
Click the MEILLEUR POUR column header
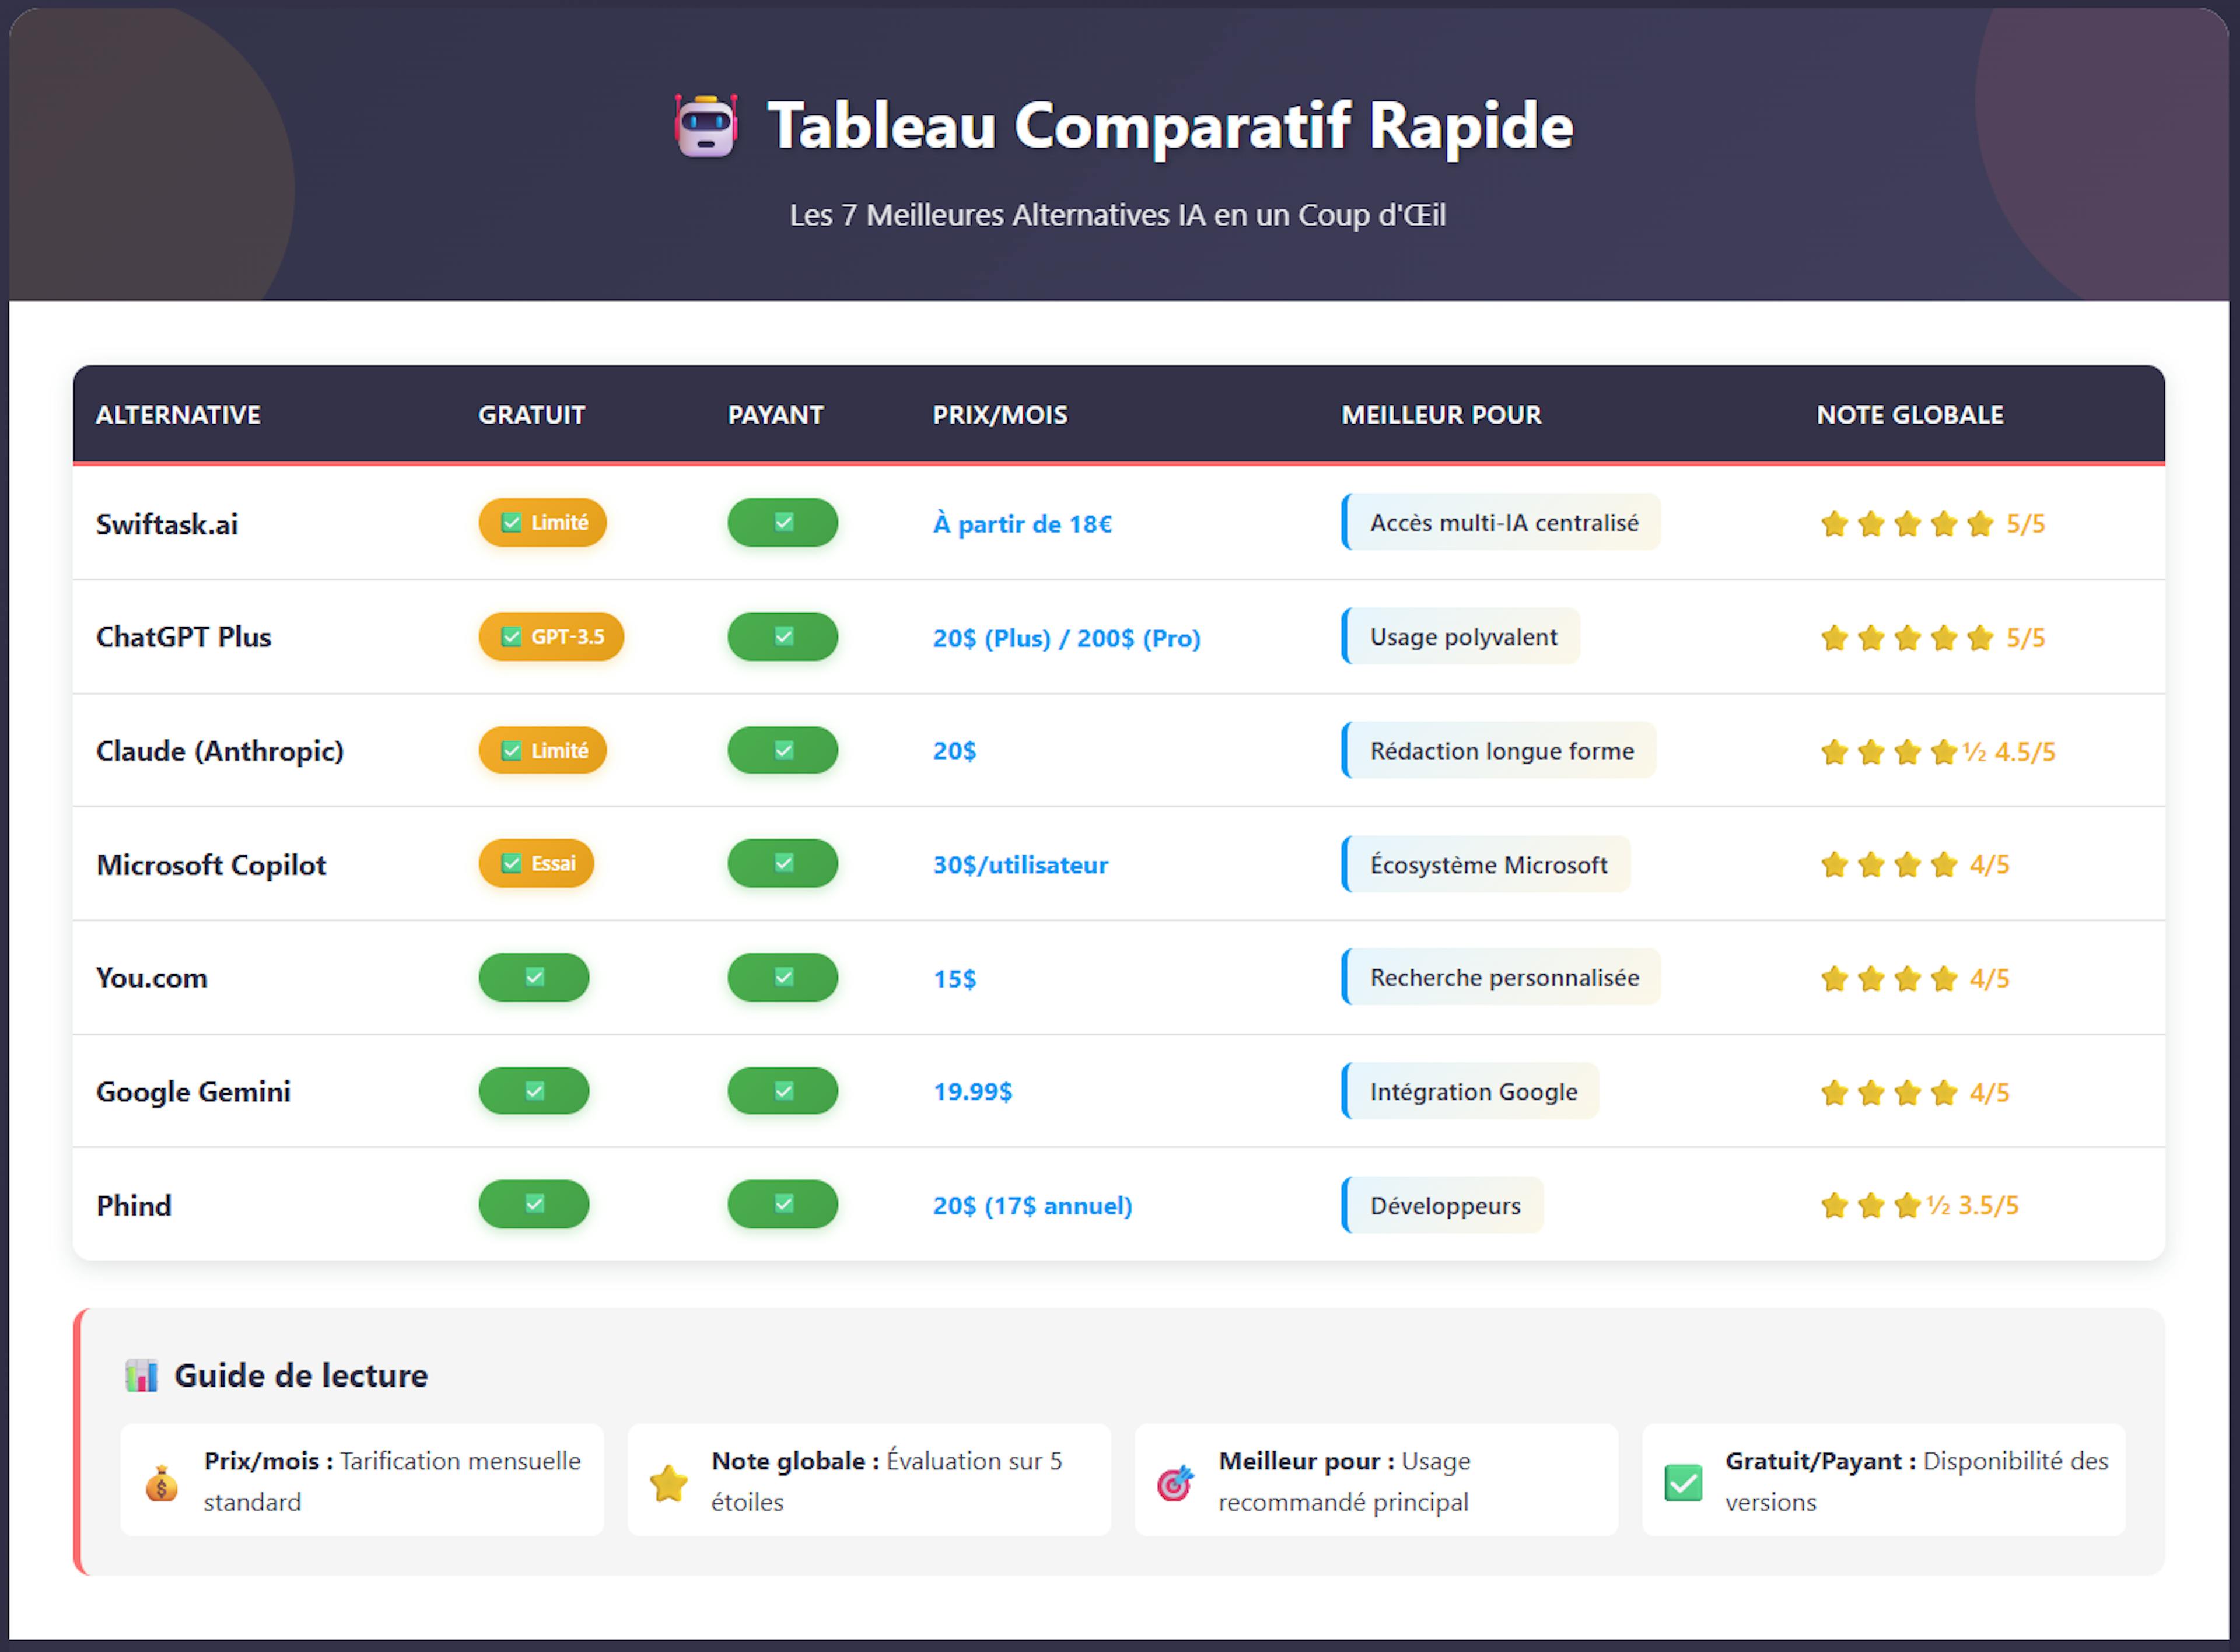[1441, 415]
